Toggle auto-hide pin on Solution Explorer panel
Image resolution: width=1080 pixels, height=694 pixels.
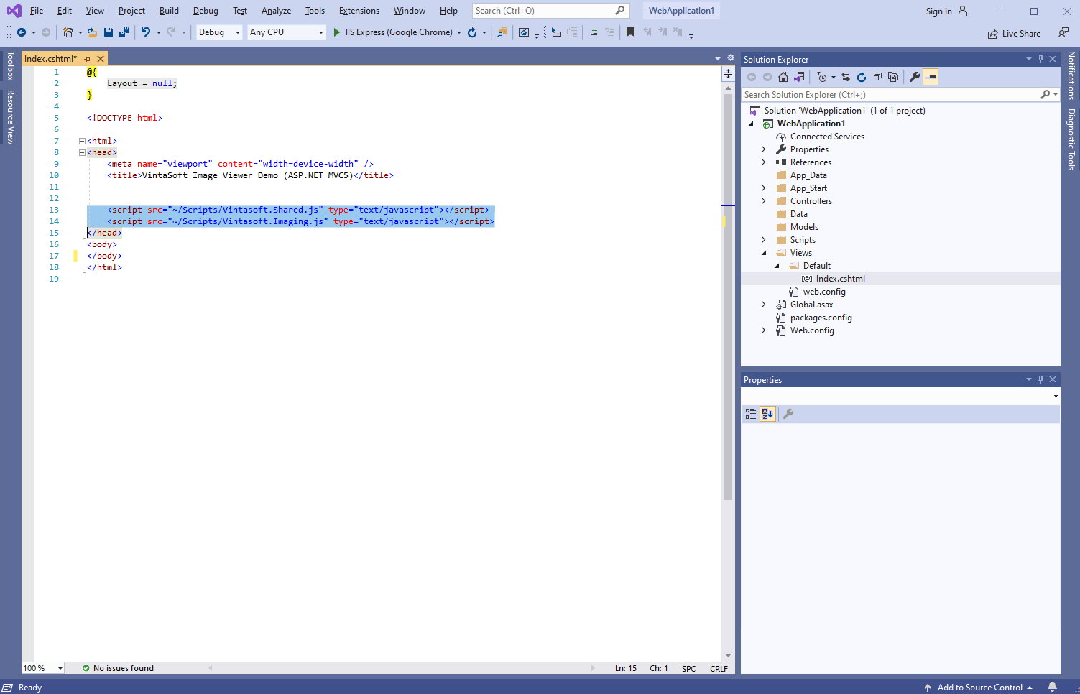(x=1040, y=59)
